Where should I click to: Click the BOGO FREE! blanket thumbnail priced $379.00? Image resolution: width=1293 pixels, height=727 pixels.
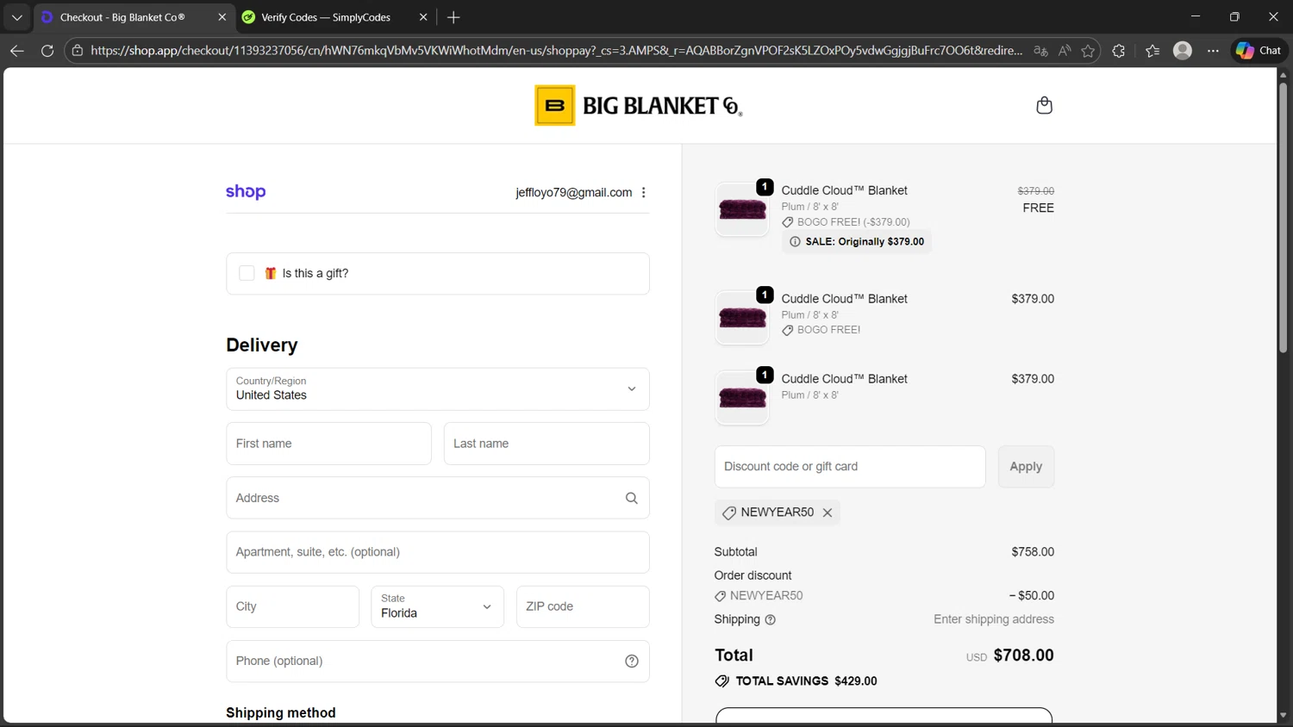pos(742,318)
